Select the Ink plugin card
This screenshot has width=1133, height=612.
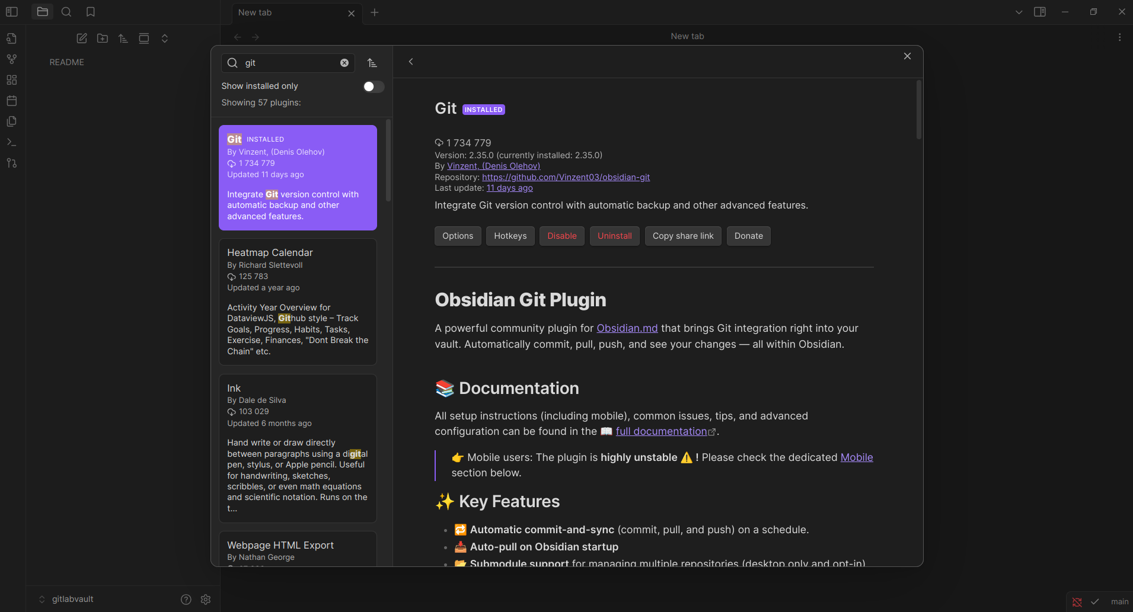click(x=298, y=448)
